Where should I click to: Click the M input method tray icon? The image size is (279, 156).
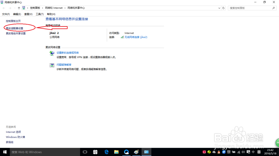(x=259, y=152)
